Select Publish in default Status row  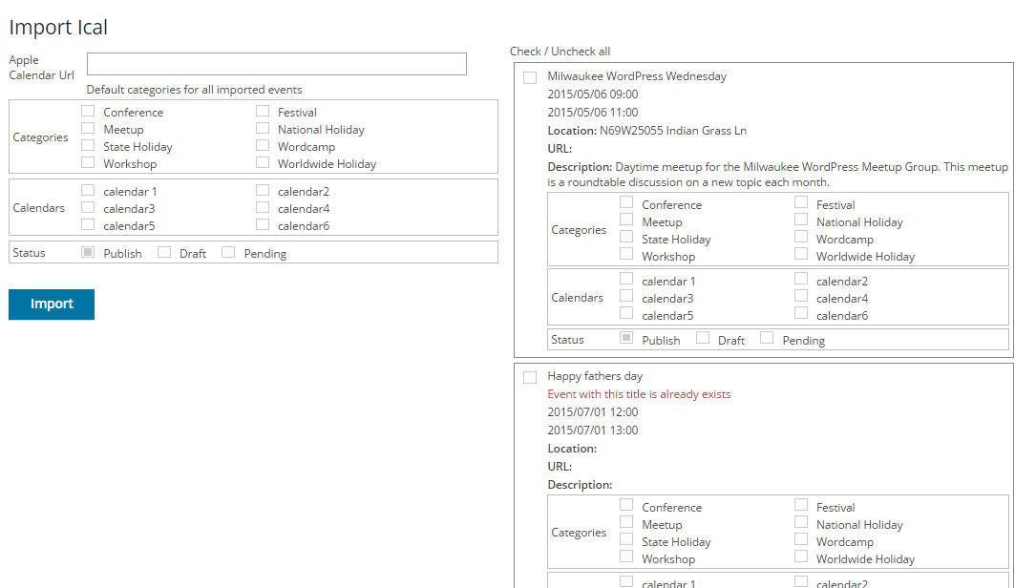[88, 252]
